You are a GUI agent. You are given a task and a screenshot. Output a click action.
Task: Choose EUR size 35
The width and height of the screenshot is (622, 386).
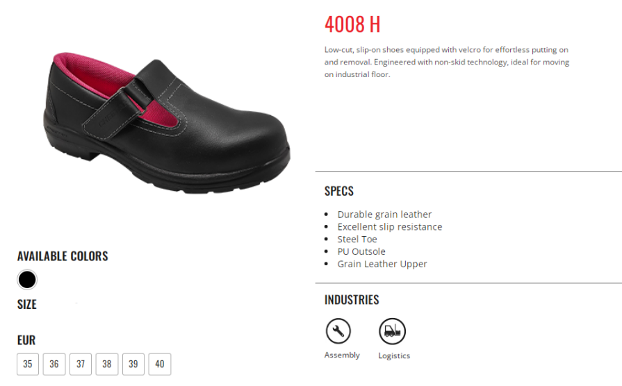coord(28,364)
